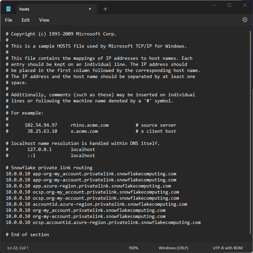The height and width of the screenshot is (253, 253).
Task: Open the Edit menu
Action: 25,20
